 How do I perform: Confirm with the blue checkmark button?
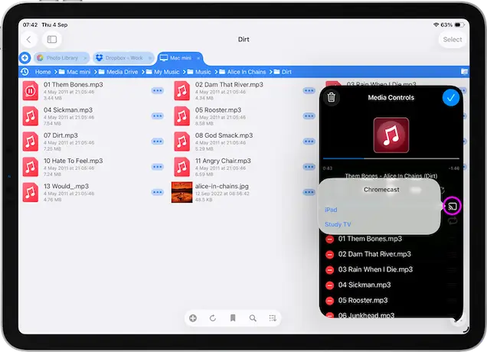click(x=451, y=97)
